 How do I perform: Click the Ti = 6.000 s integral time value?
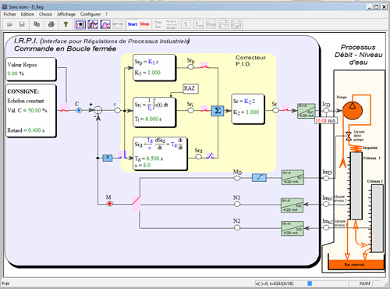(148, 119)
